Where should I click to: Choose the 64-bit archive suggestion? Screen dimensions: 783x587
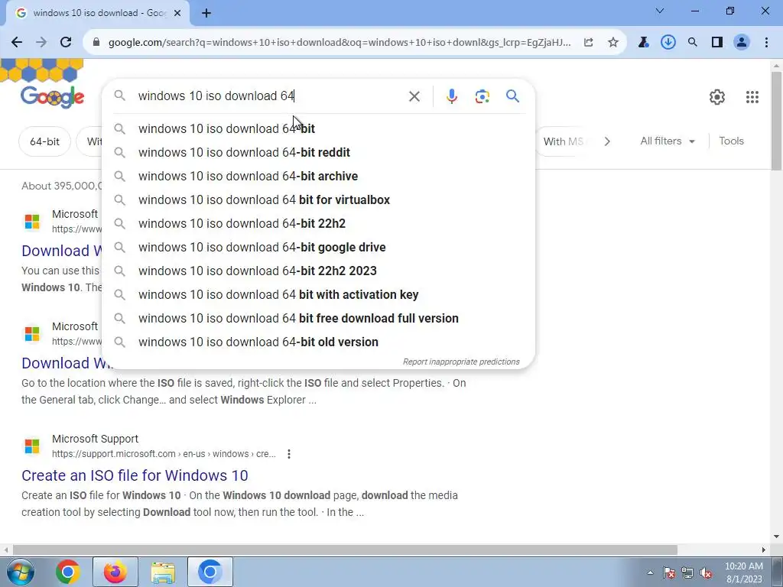(319, 177)
